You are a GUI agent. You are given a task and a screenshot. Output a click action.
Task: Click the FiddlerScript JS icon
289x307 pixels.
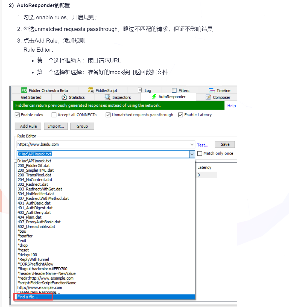(91, 90)
